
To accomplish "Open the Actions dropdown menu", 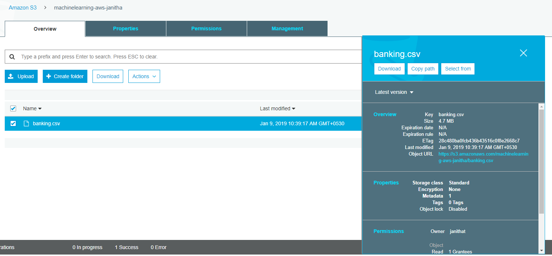I will click(x=144, y=76).
